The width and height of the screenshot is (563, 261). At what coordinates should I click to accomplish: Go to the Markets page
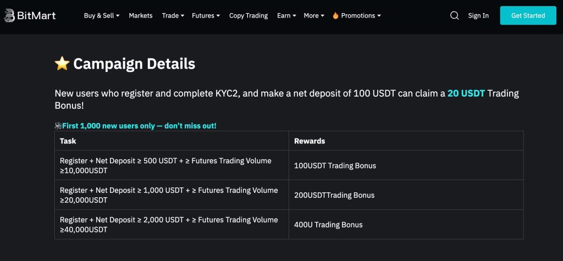coord(141,15)
